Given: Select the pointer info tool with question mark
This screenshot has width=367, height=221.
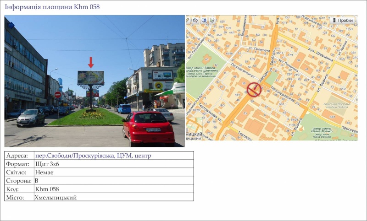Looking at the screenshot, I should (212, 21).
